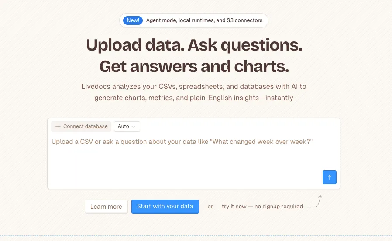
Task: Select the "Auto" label in mode selector
Action: (123, 126)
